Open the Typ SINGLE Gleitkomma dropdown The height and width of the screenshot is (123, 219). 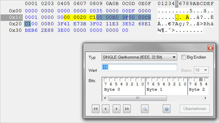(139, 57)
